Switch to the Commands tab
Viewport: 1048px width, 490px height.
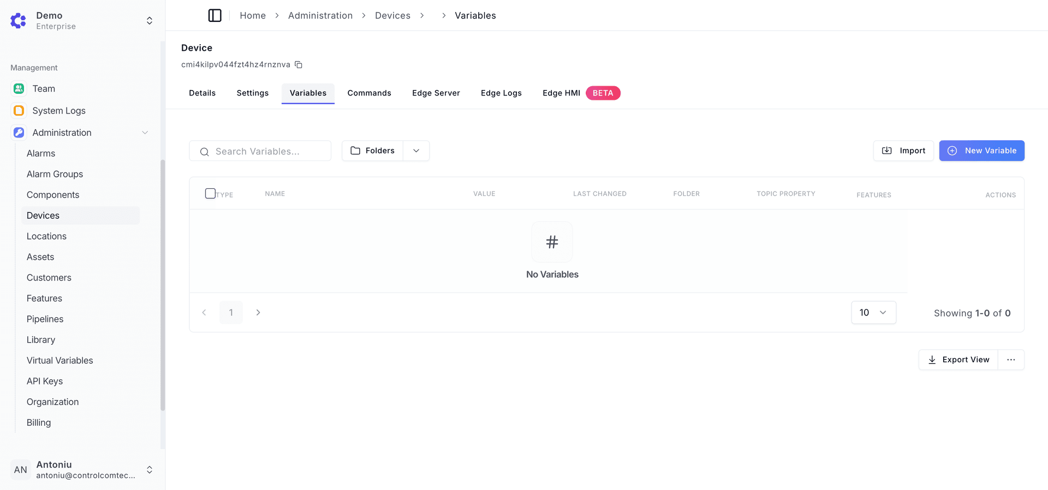370,93
